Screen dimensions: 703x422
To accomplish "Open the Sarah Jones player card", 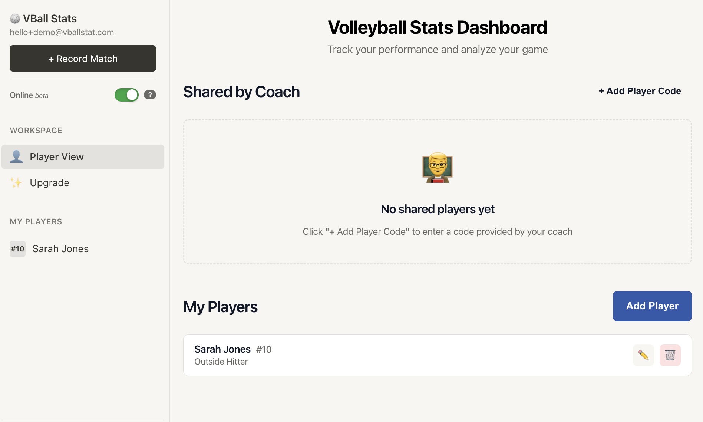I will pos(408,355).
